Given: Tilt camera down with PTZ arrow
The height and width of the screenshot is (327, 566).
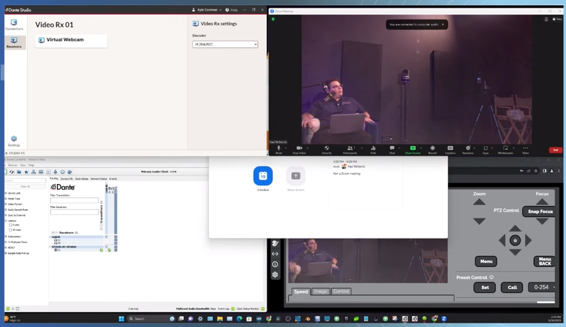Looking at the screenshot, I should [515, 252].
